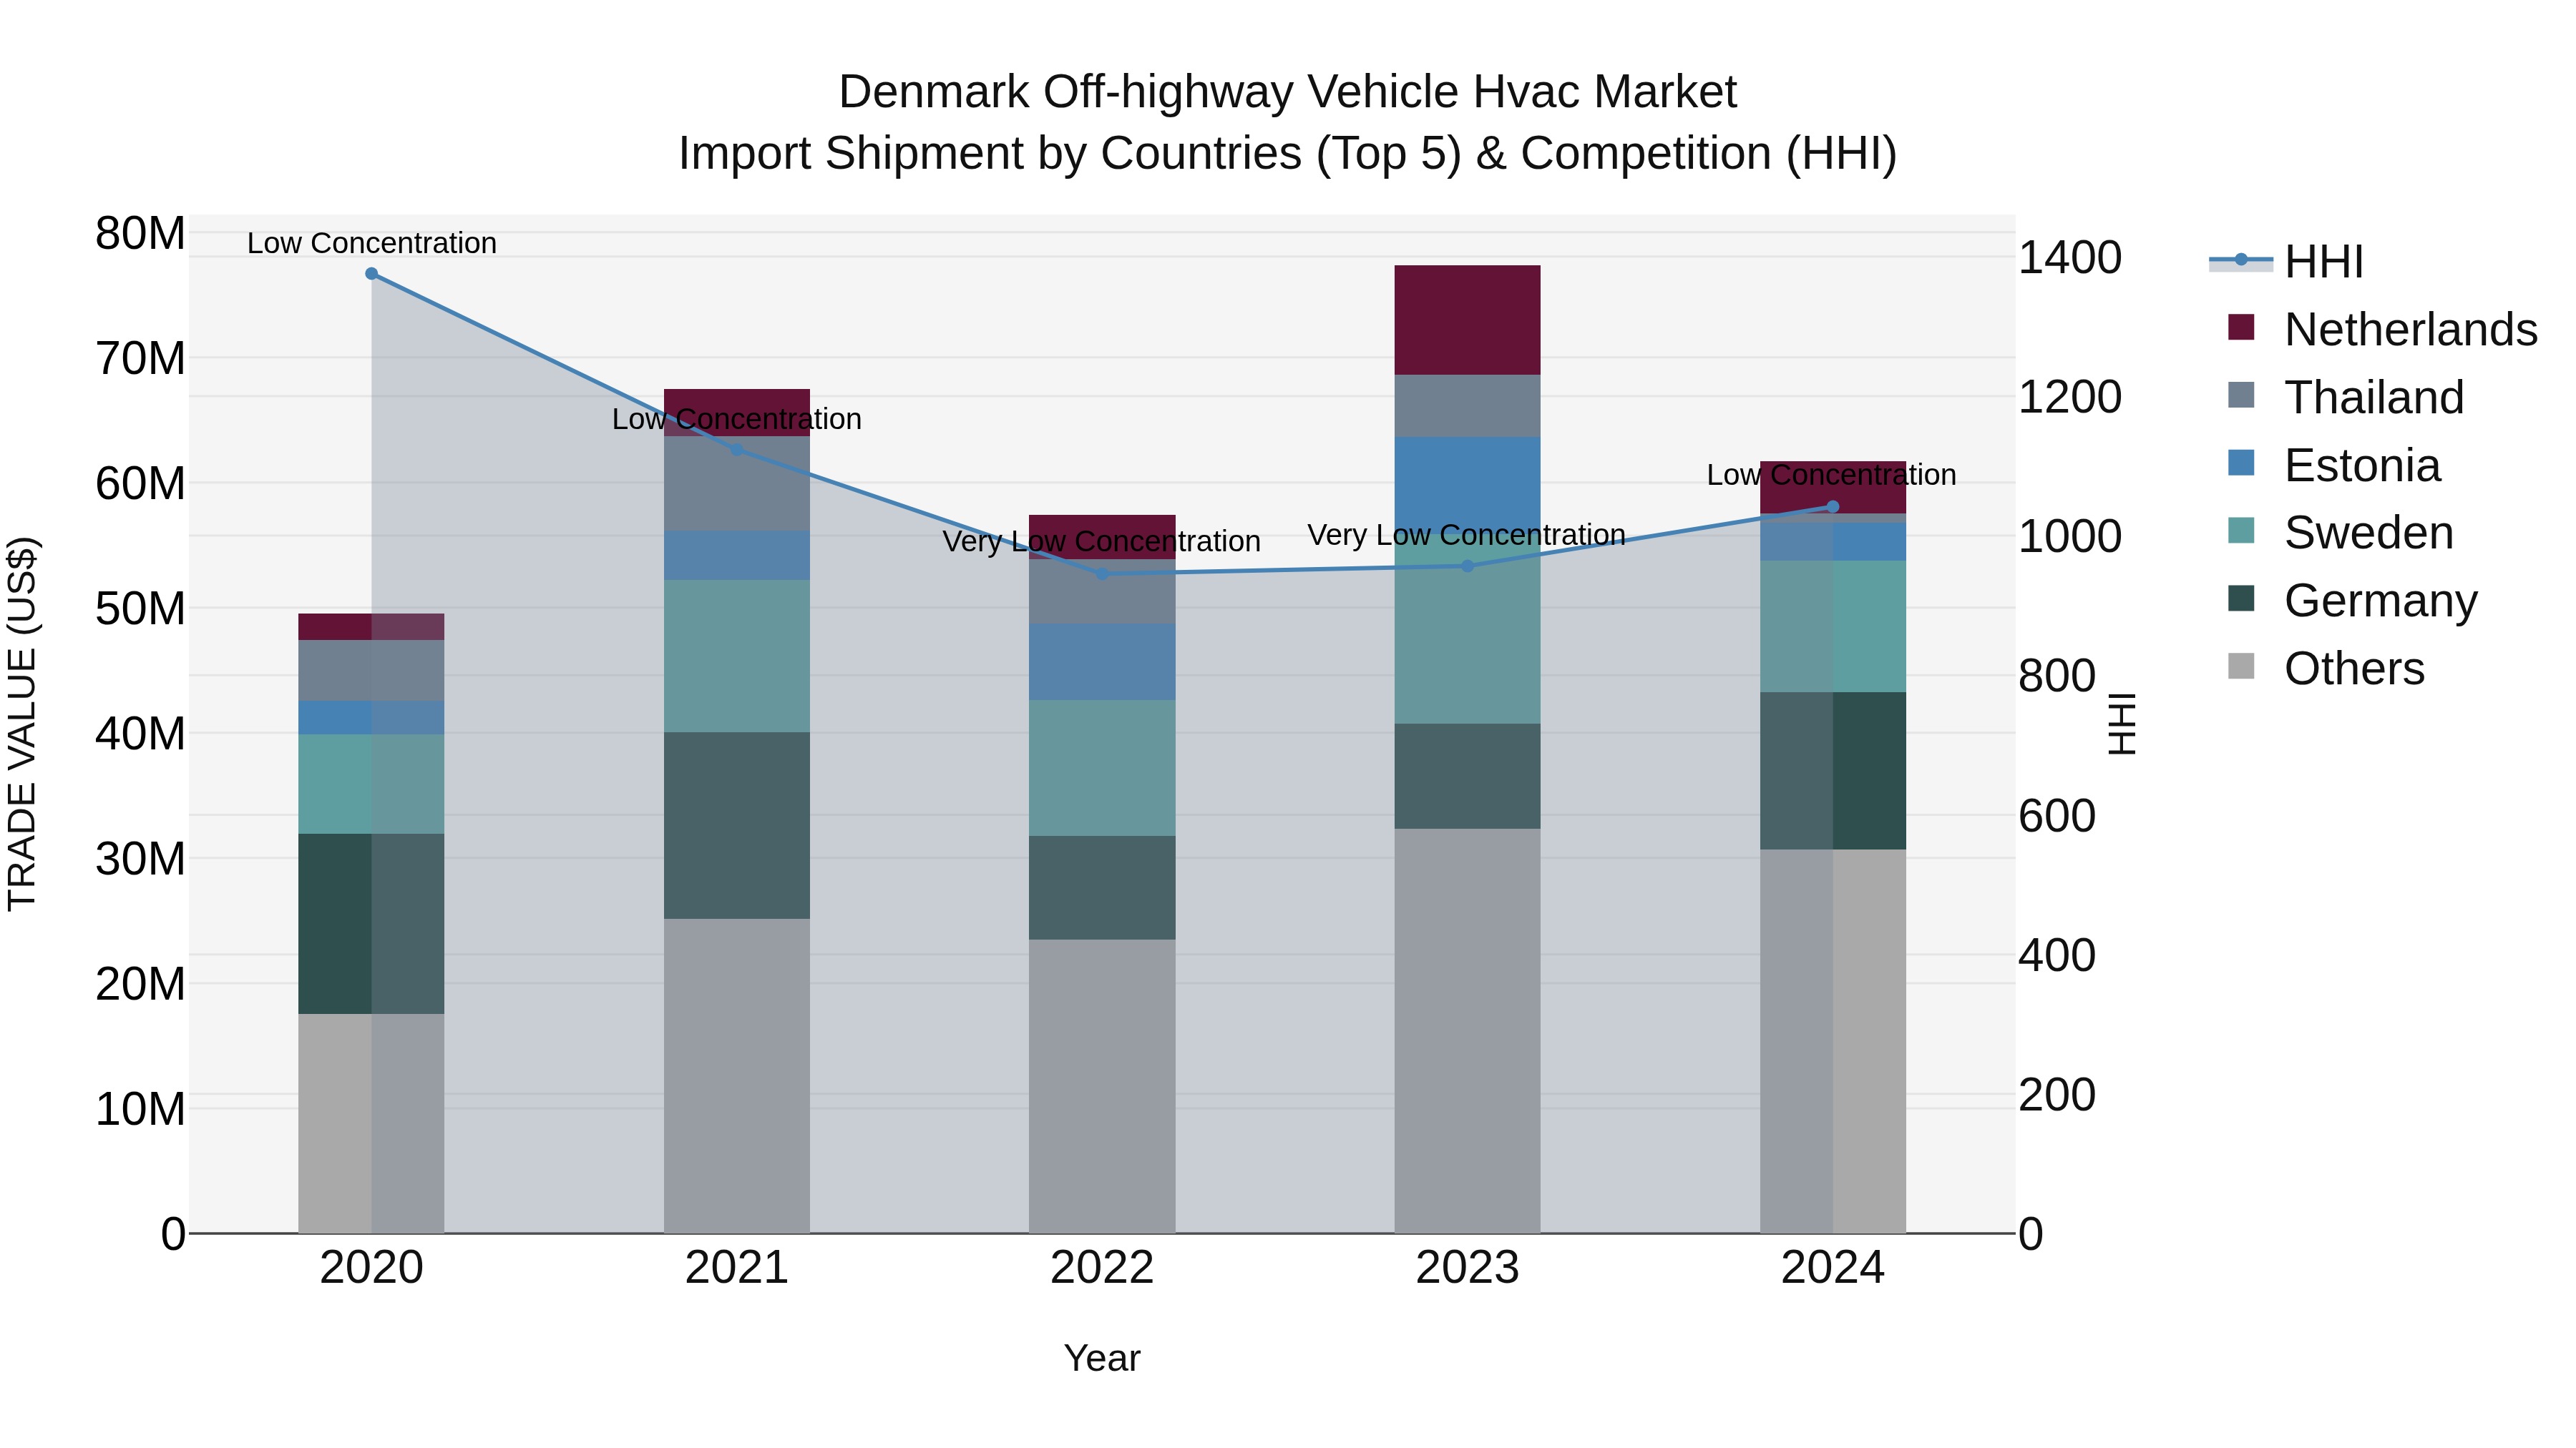Screen dimensions: 2576x1448
Task: Click the 'Low Concentration' annotation for 2024
Action: coord(1832,476)
